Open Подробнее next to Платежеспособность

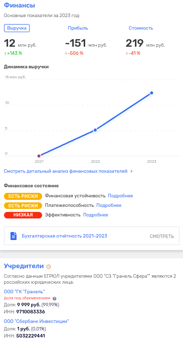(109, 205)
